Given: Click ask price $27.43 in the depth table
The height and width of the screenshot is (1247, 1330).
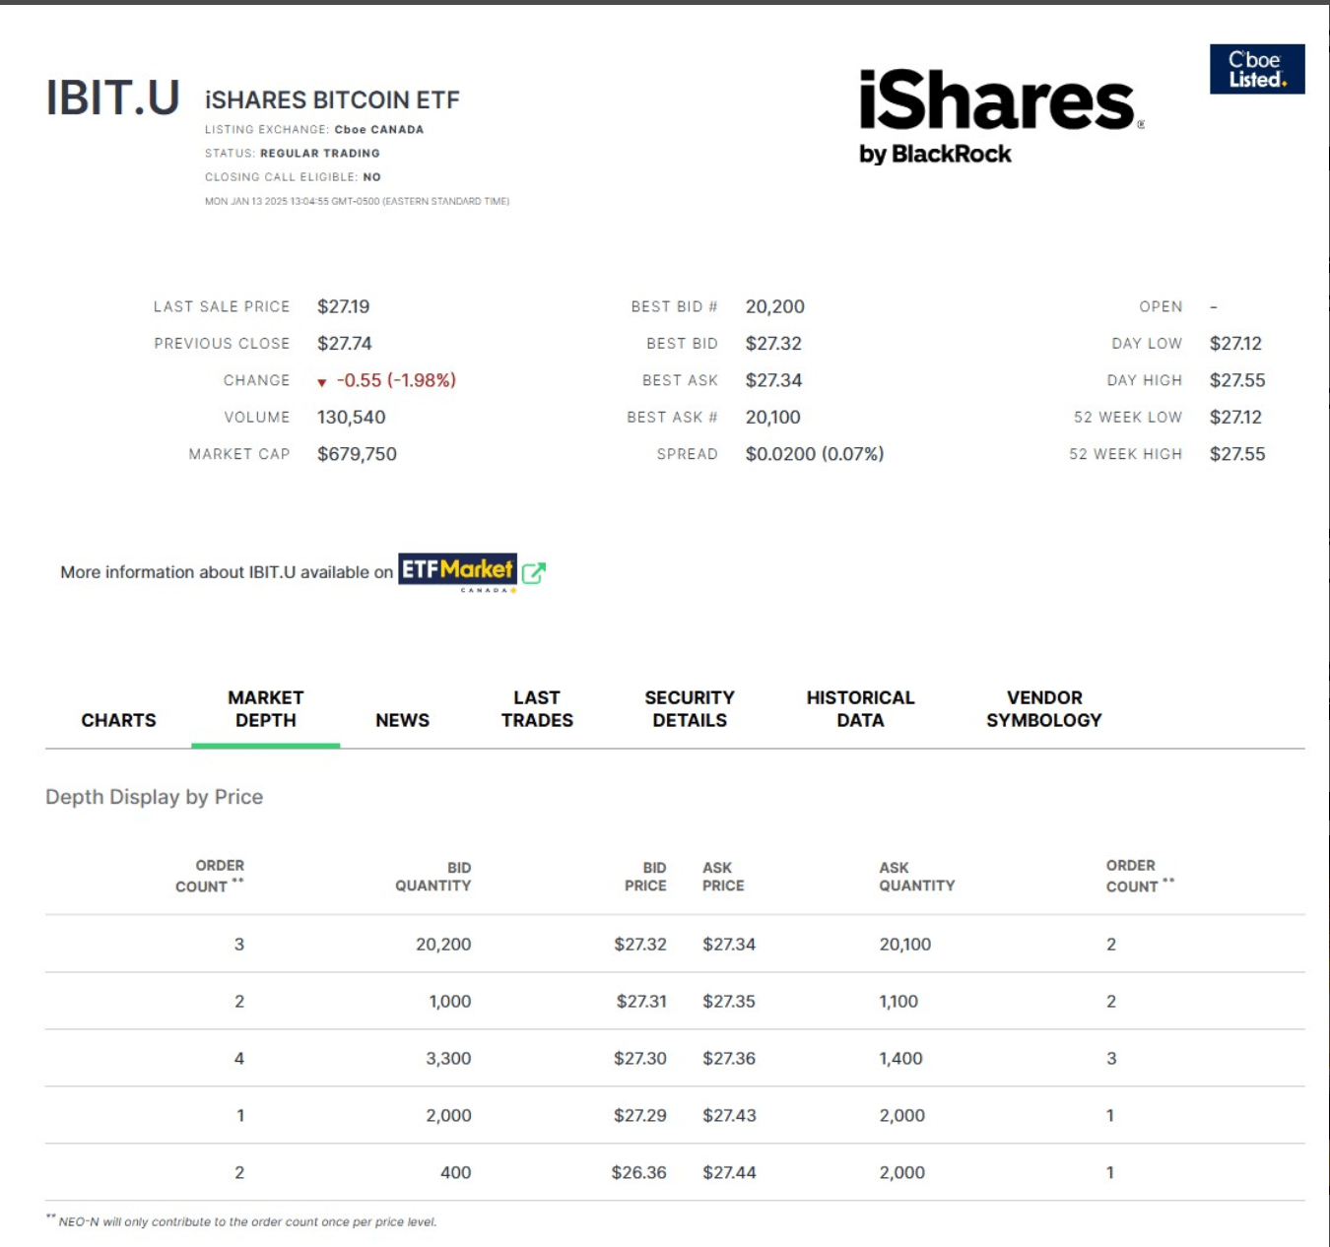Looking at the screenshot, I should point(729,1116).
